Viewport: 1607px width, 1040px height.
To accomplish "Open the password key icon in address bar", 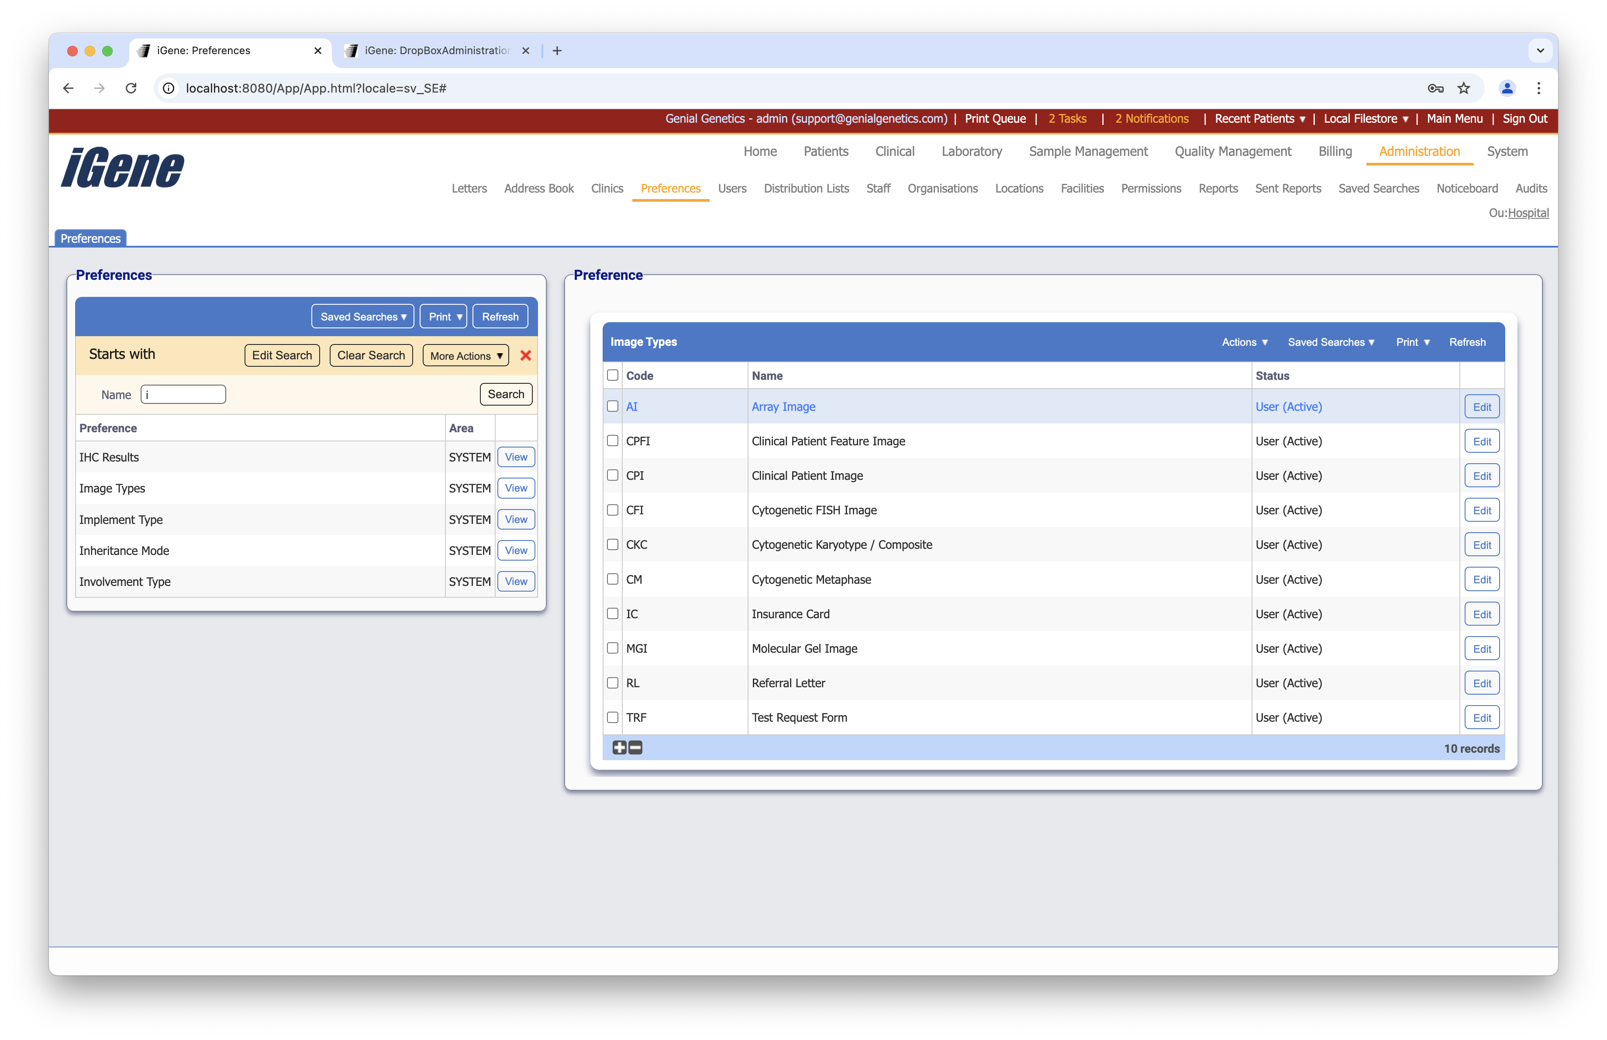I will 1435,88.
